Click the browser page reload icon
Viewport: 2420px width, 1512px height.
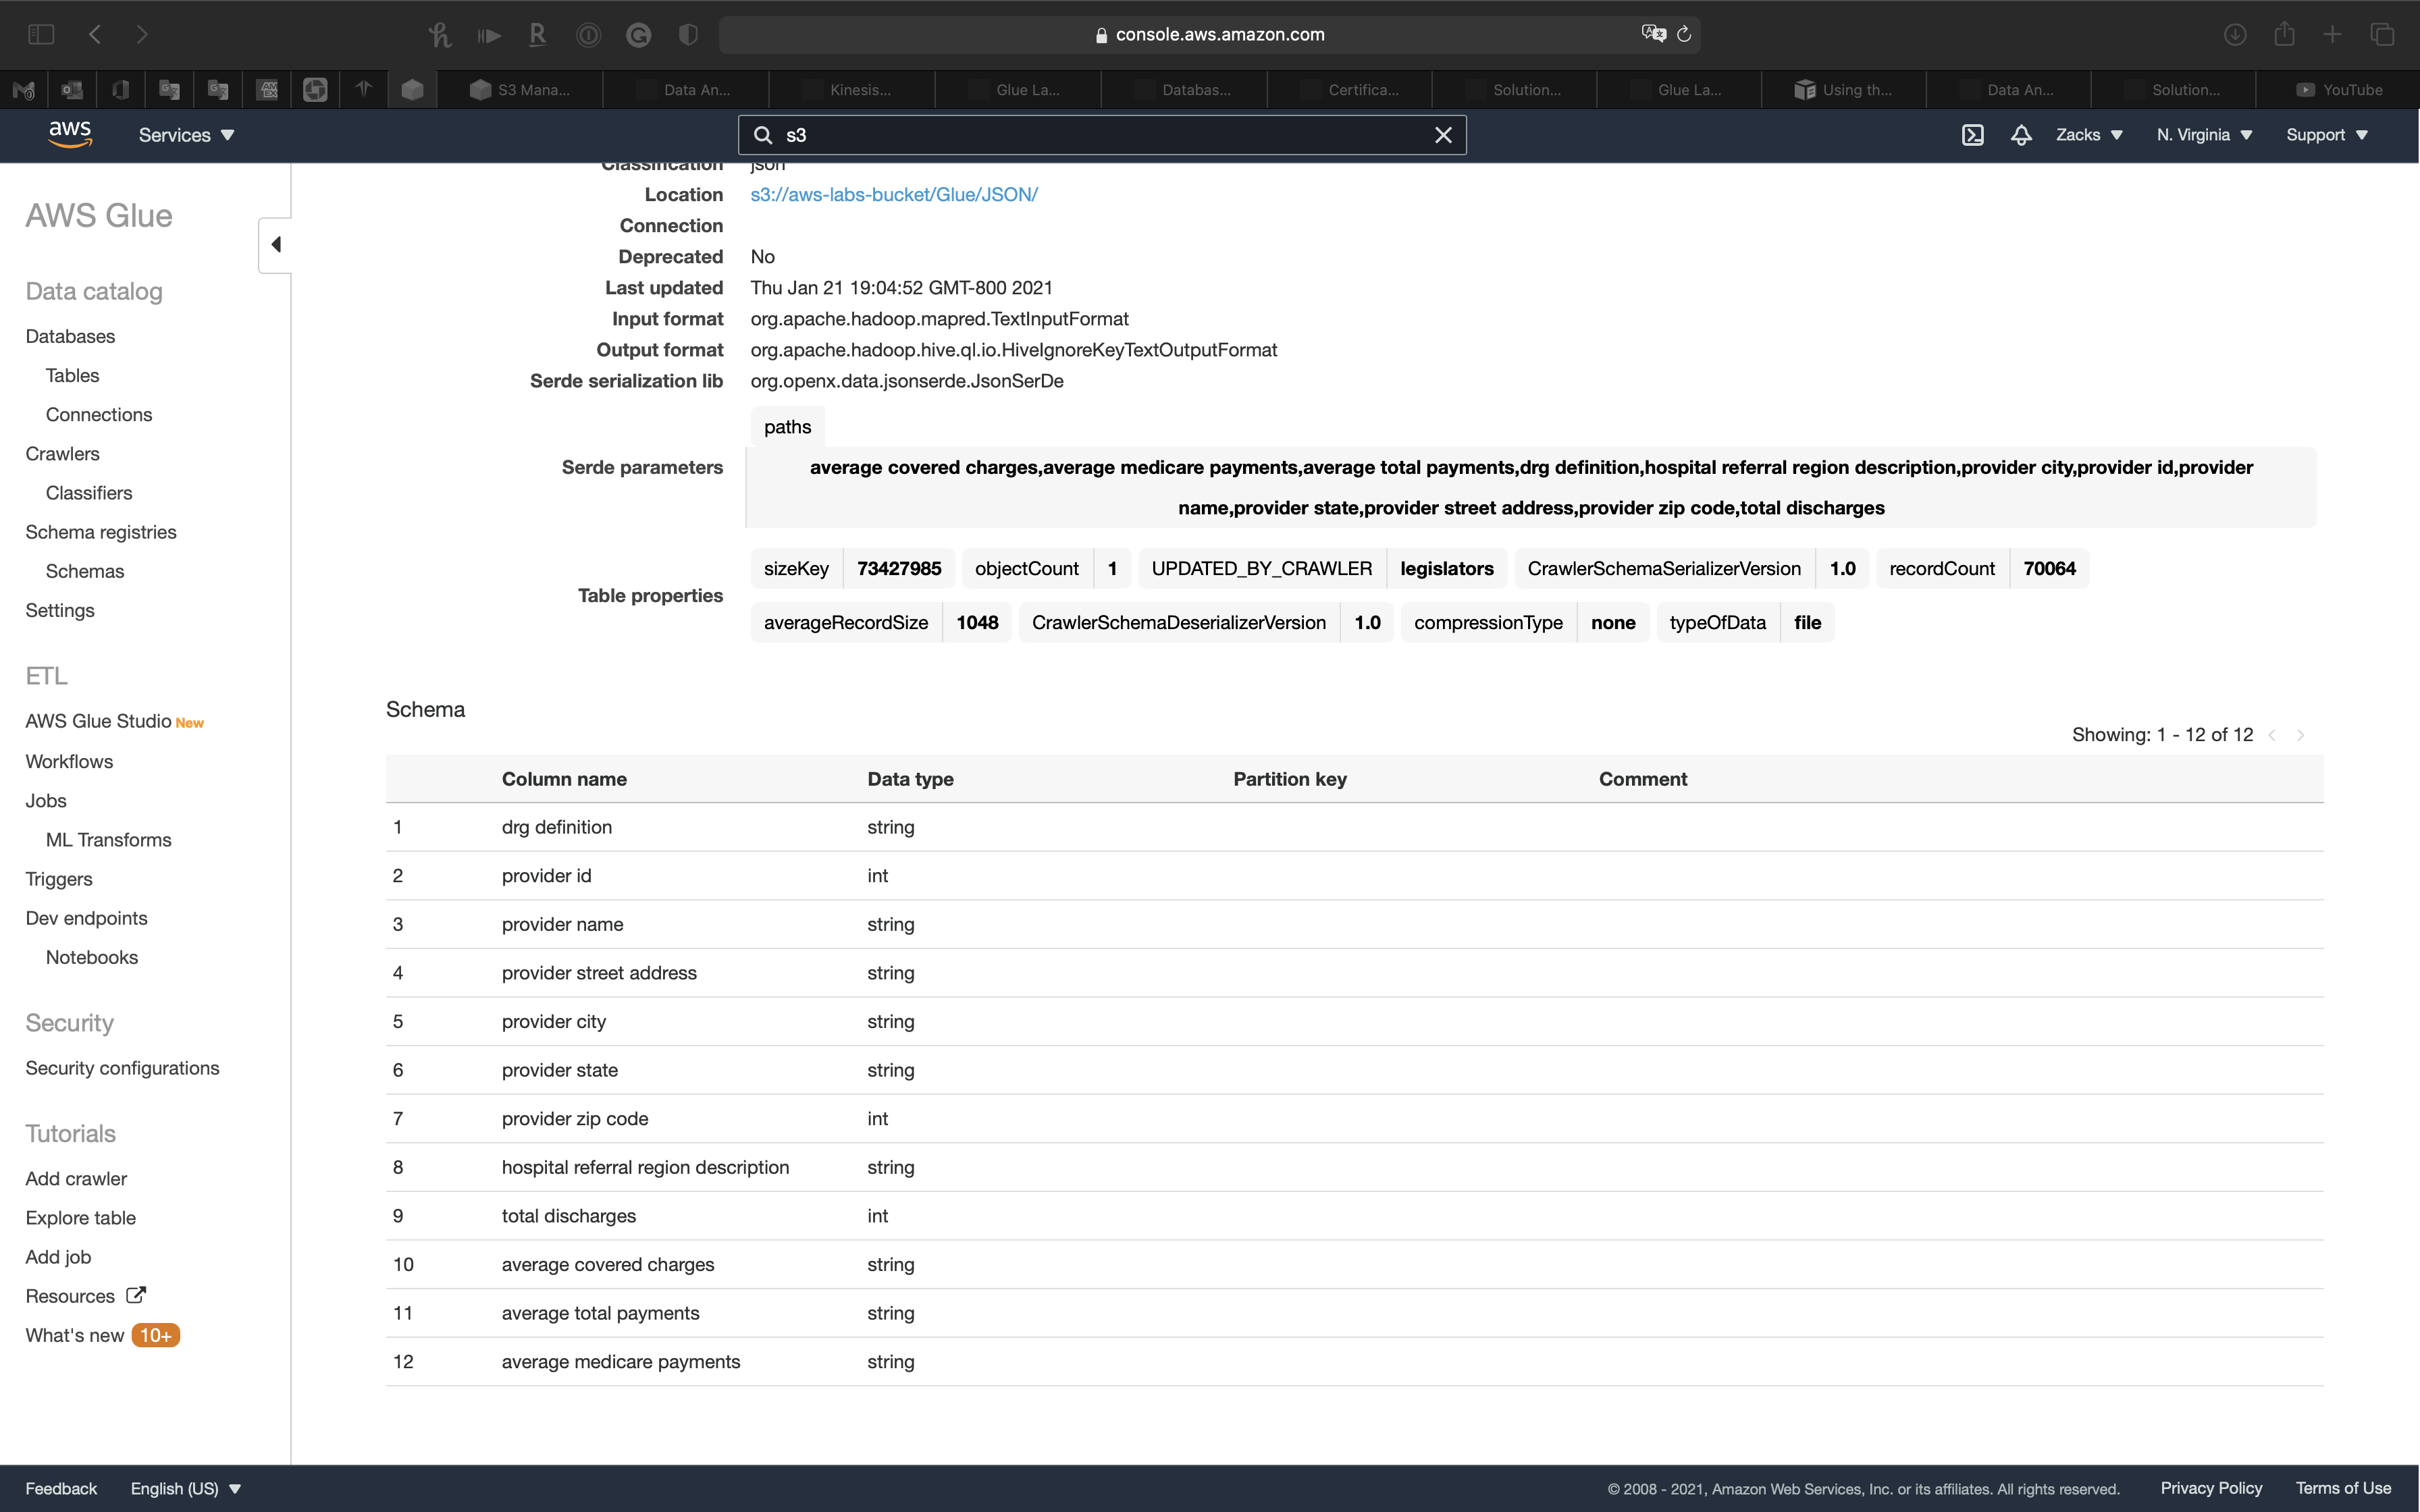point(1684,34)
